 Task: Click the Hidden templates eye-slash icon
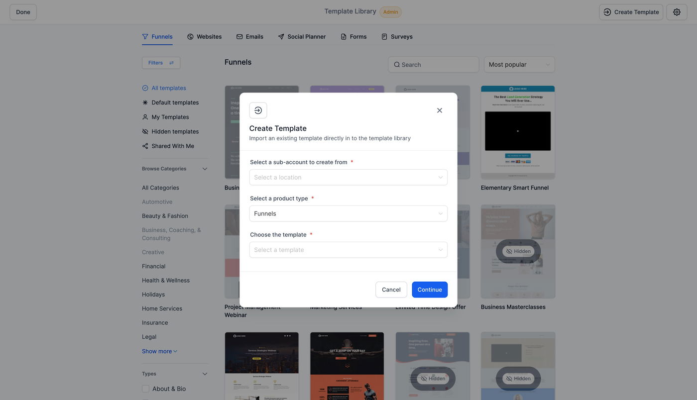pyautogui.click(x=145, y=131)
